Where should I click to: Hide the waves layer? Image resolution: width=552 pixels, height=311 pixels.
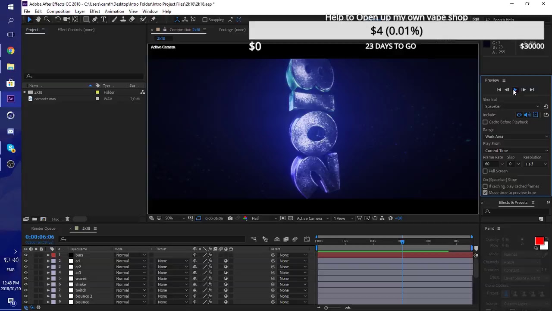coord(25,279)
